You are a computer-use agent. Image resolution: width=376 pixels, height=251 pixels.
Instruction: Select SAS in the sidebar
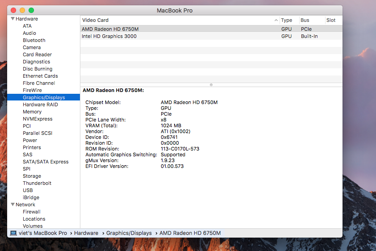point(27,155)
